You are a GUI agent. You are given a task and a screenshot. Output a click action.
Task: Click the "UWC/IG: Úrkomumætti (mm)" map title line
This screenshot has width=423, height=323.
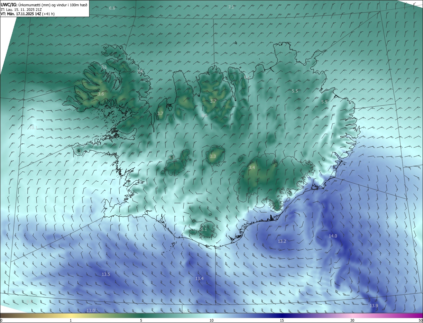(x=44, y=5)
